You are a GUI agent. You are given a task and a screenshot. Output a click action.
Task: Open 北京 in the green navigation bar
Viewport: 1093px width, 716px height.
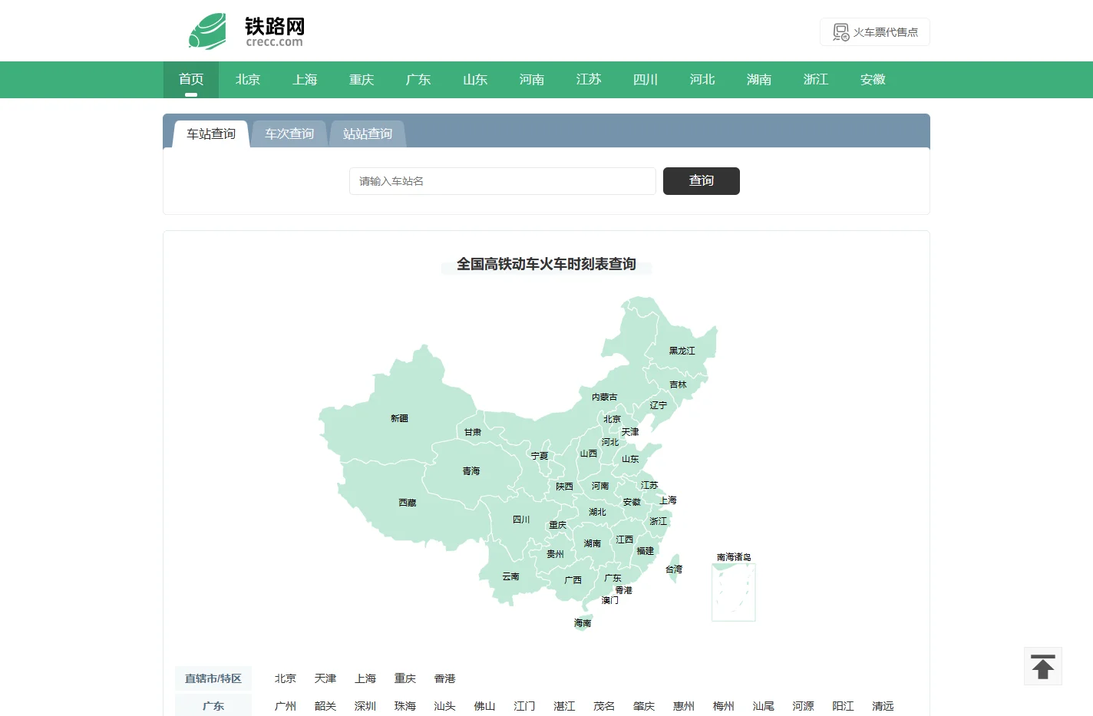248,80
